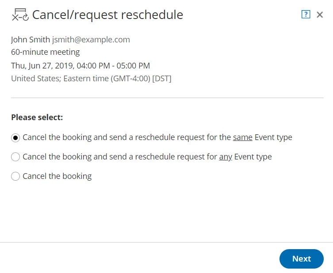Image resolution: width=333 pixels, height=273 pixels.
Task: Select reschedule request for same Event type radio
Action: pyautogui.click(x=15, y=138)
